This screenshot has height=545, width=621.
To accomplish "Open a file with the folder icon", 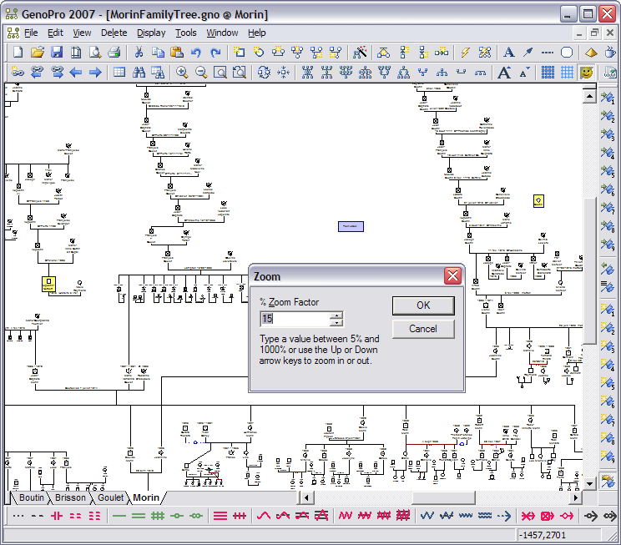I will tap(38, 52).
